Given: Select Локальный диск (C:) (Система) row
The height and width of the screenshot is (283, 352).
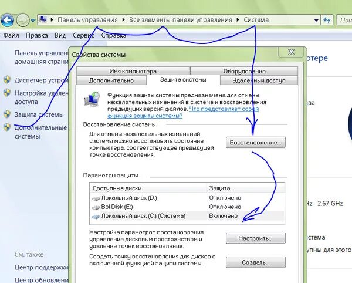Looking at the screenshot, I should coord(187,216).
